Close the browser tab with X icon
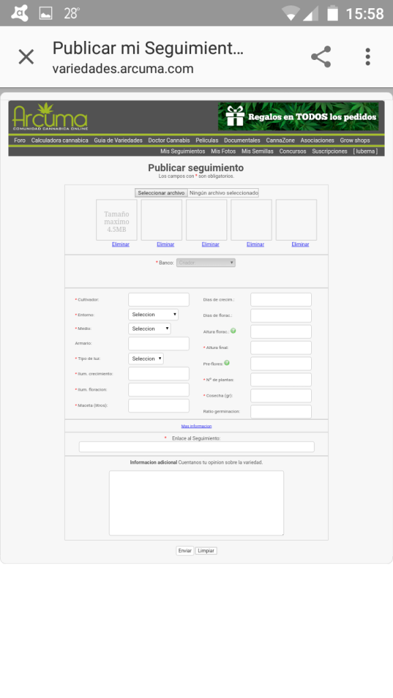This screenshot has height=698, width=393. tap(26, 57)
